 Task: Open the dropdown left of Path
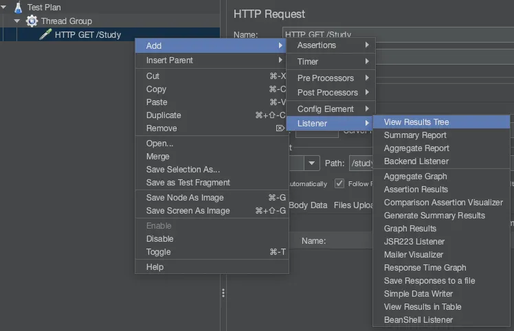[x=312, y=163]
